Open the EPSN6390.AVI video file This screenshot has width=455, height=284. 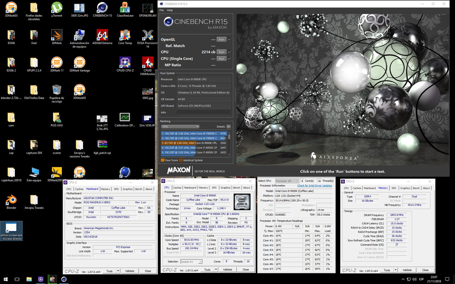[148, 10]
